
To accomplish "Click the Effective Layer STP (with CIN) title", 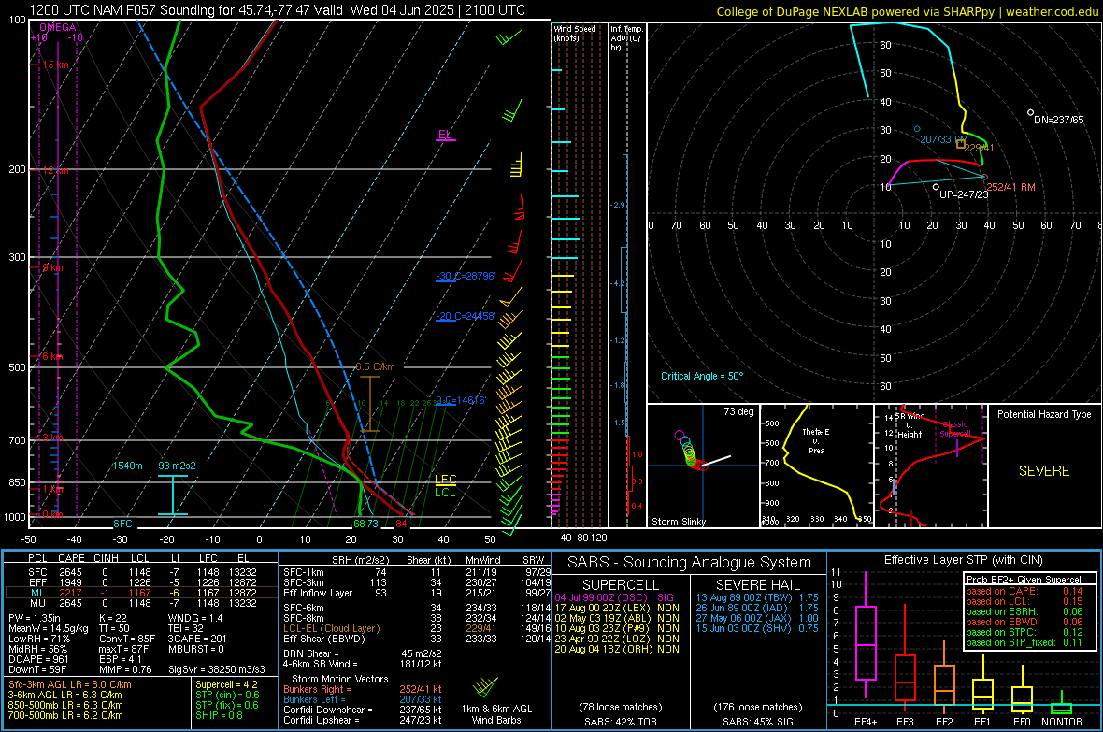I will (x=964, y=560).
